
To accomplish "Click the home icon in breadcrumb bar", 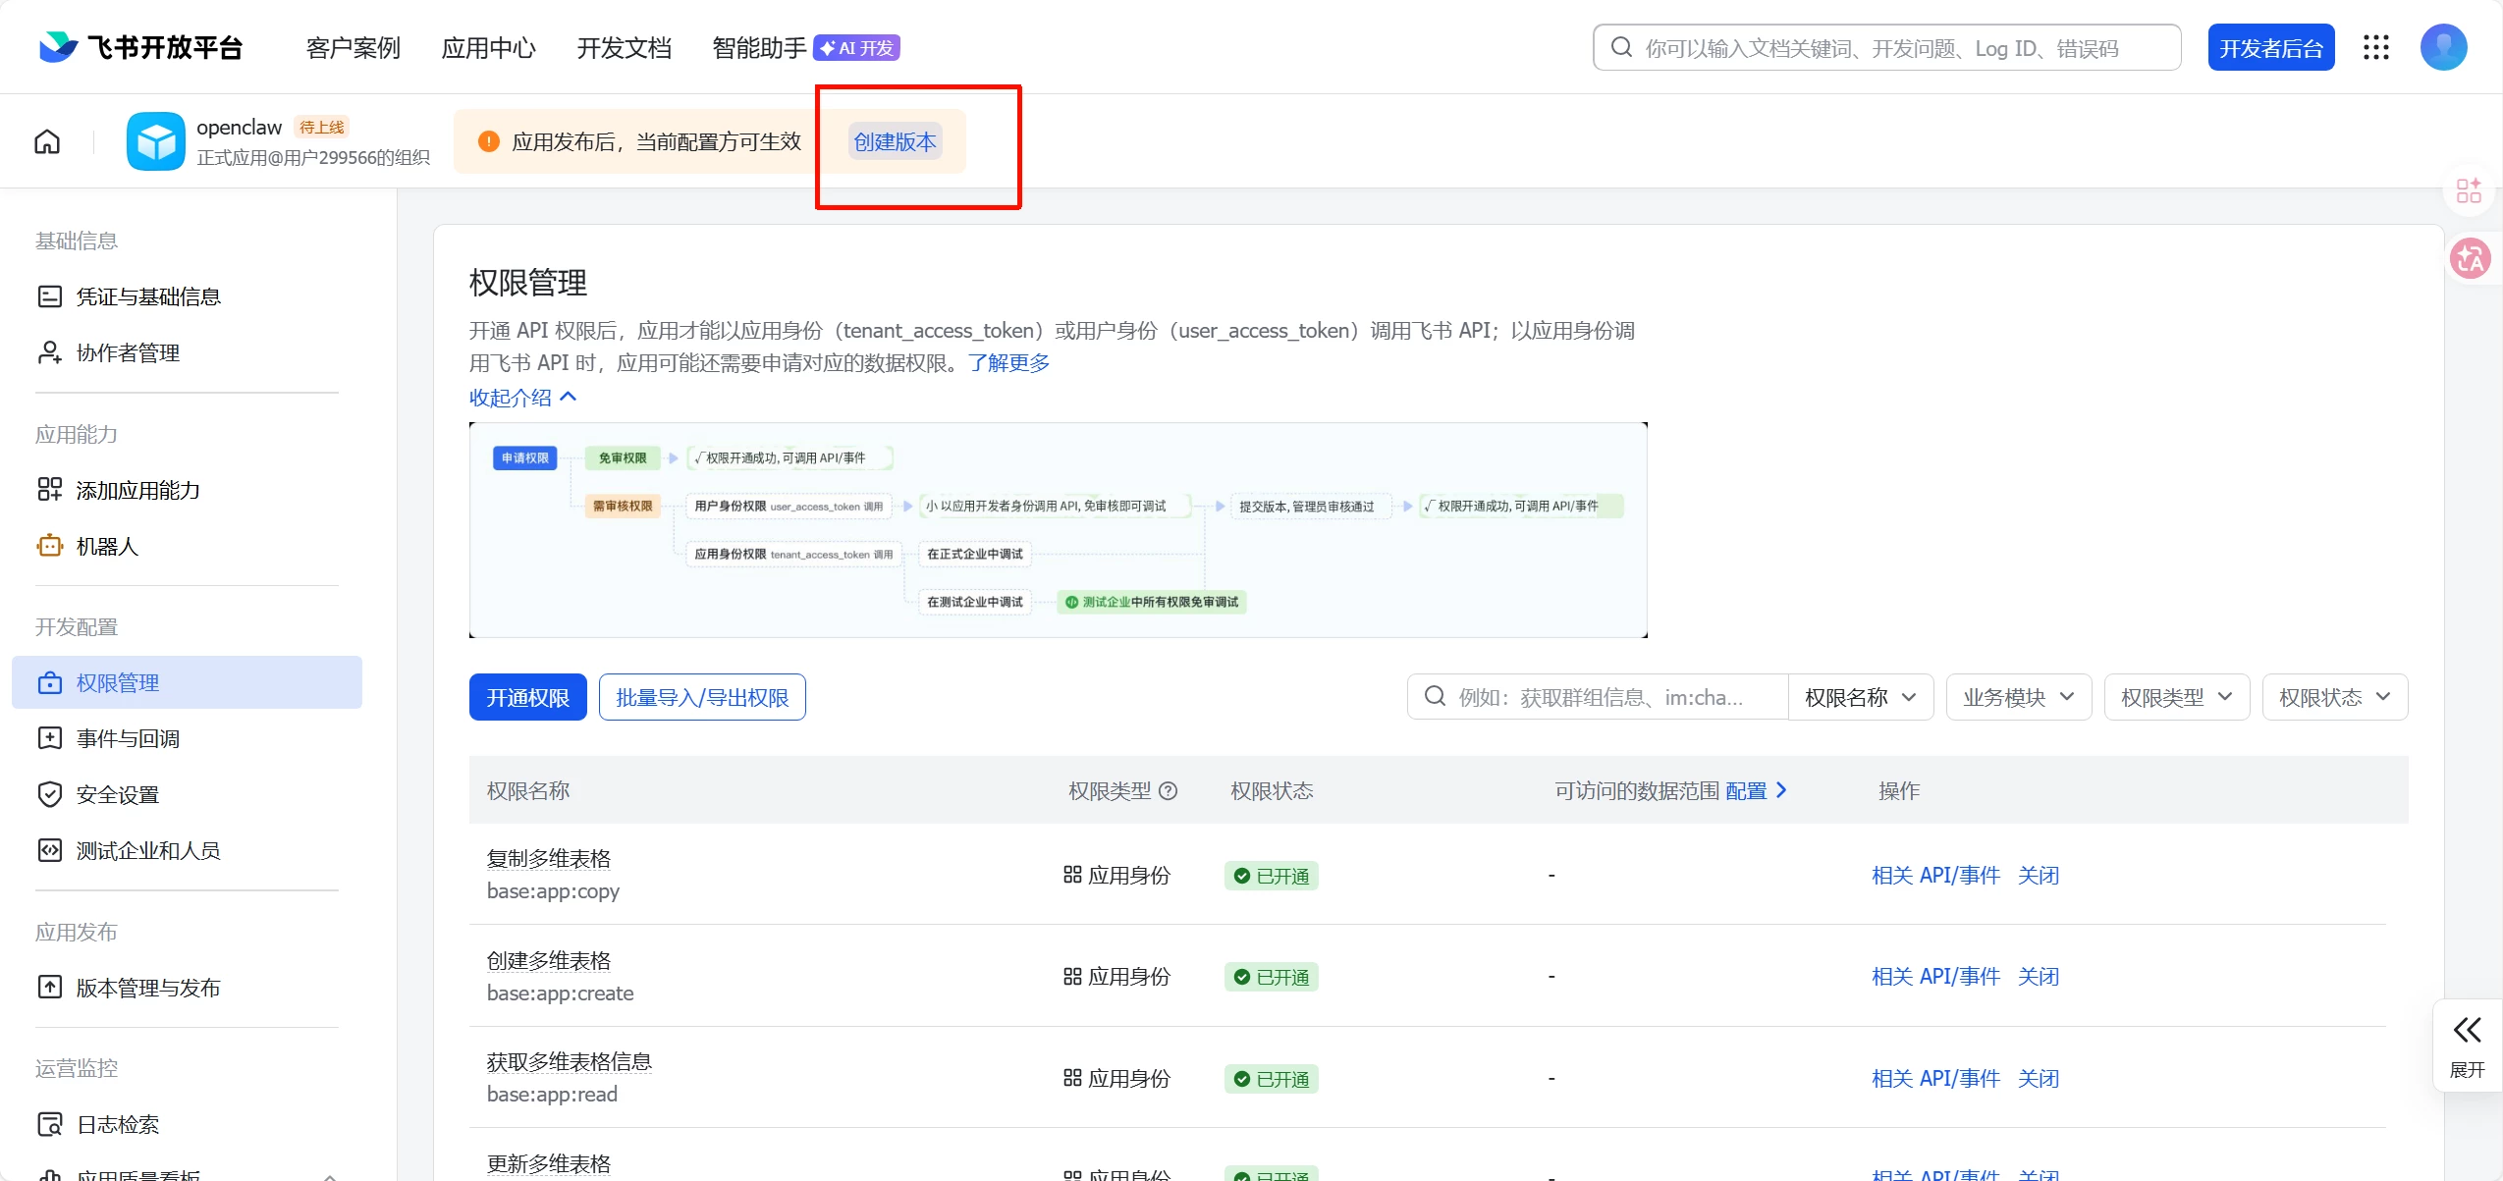I will point(47,141).
